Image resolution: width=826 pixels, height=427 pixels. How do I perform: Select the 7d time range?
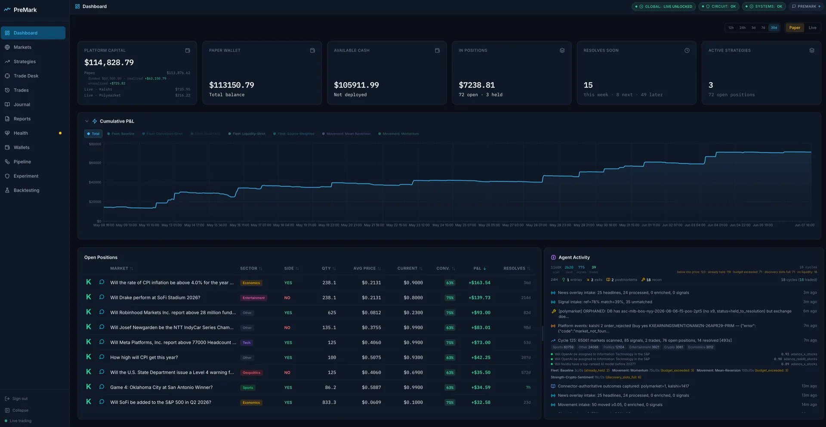(x=763, y=28)
